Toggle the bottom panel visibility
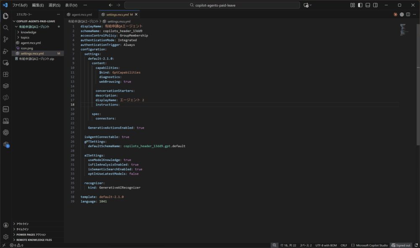The width and height of the screenshot is (420, 248). (x=367, y=5)
